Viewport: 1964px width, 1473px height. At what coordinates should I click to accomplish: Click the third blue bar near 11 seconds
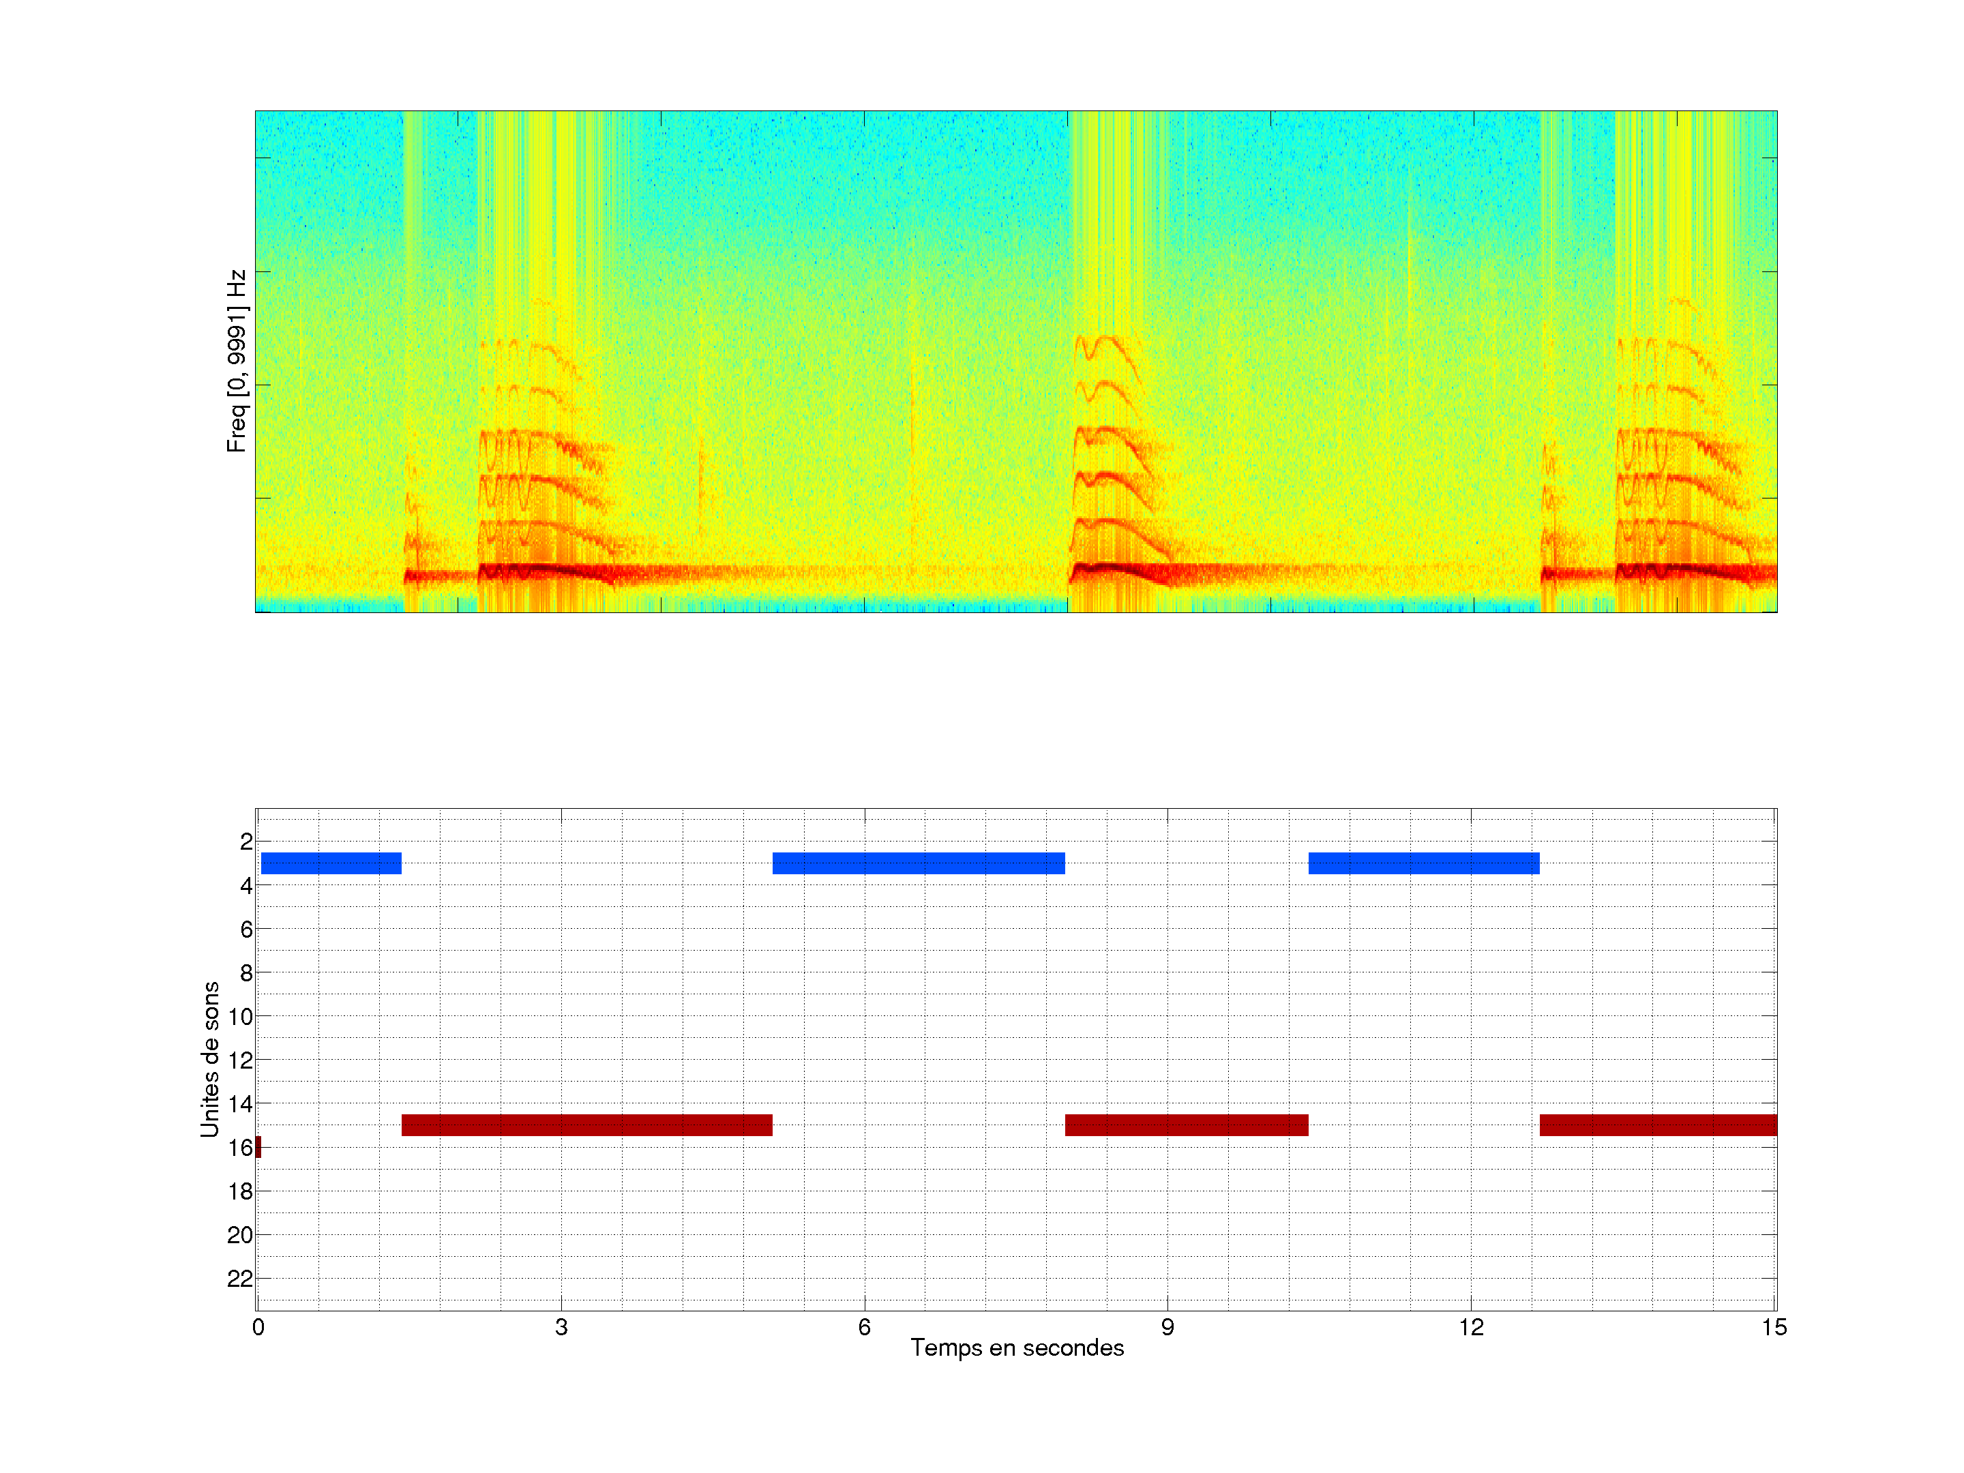1423,863
